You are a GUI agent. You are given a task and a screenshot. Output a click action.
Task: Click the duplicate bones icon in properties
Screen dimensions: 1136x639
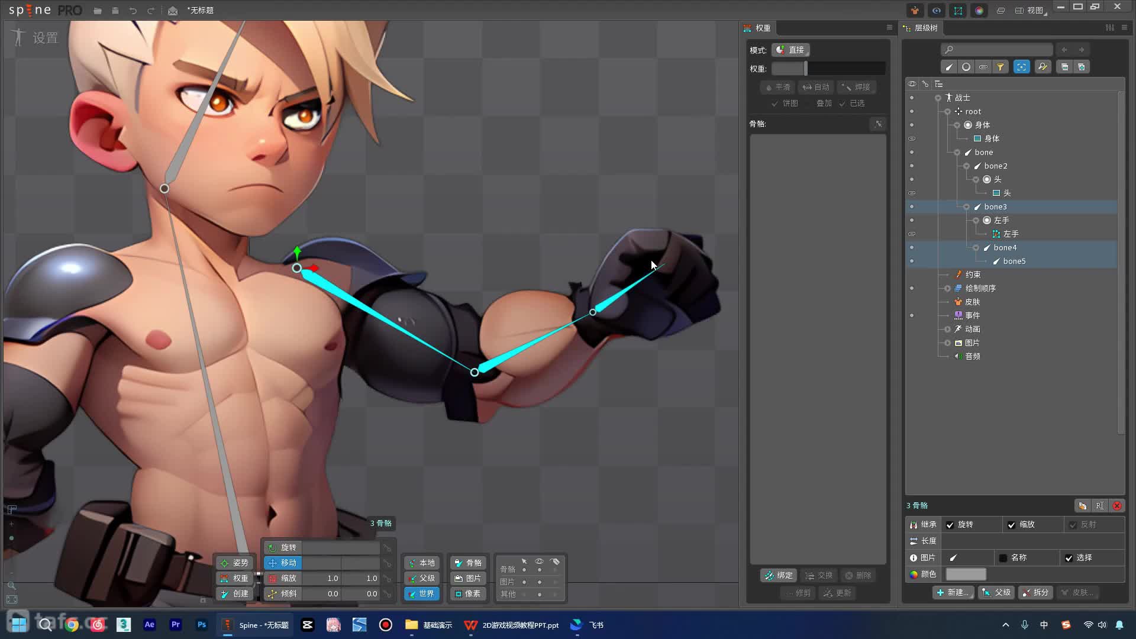1082,506
